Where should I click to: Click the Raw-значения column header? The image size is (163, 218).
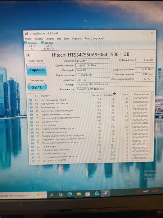click(141, 94)
